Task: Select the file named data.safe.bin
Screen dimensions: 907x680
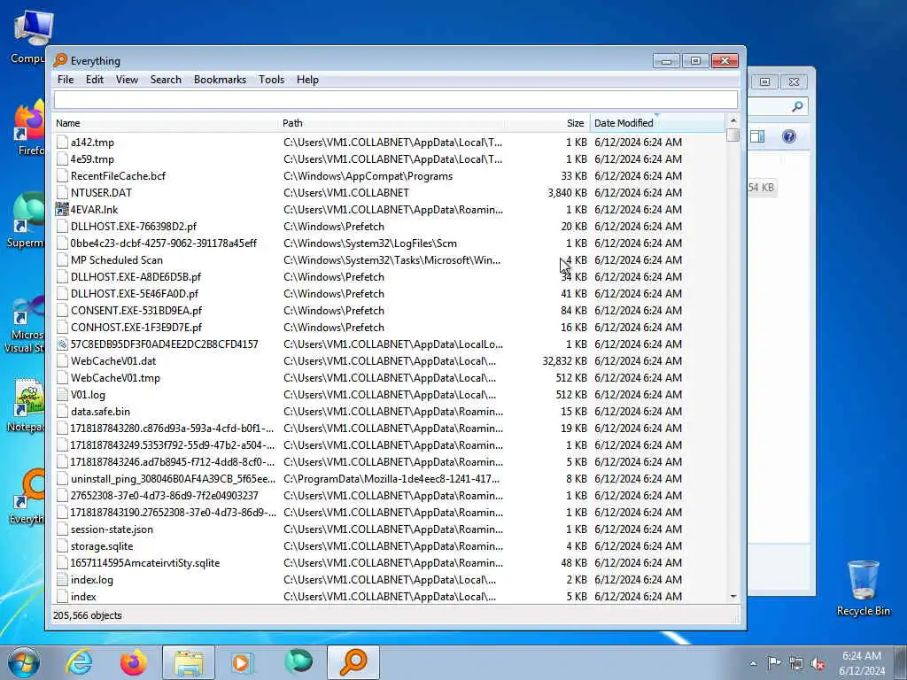Action: coord(100,412)
